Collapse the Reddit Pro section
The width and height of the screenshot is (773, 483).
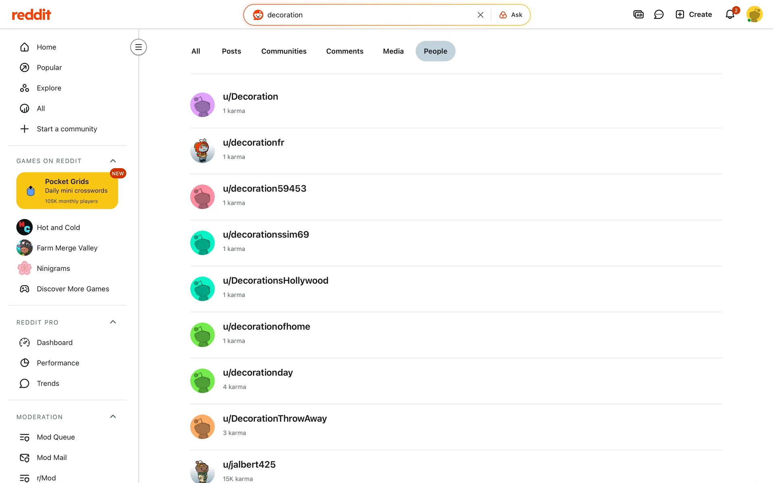tap(113, 322)
